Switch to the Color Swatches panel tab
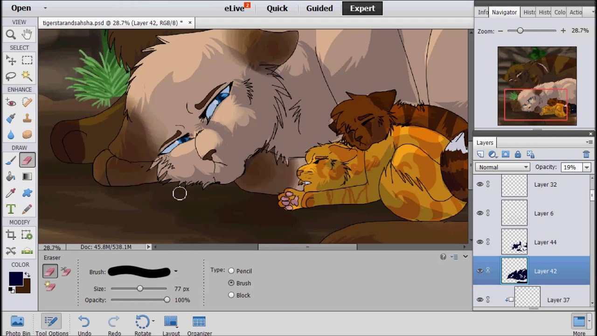The height and width of the screenshot is (336, 597). click(560, 12)
